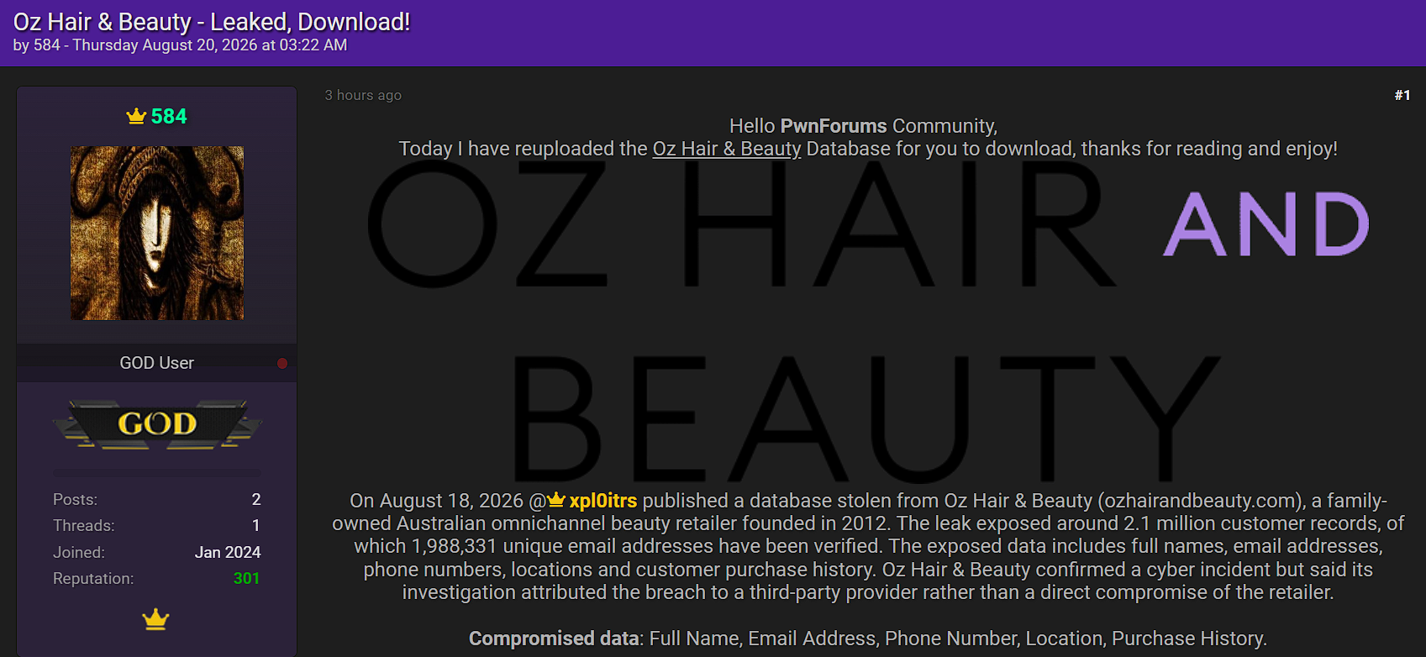1426x657 pixels.
Task: Click the GOD rank badge
Action: 157,424
